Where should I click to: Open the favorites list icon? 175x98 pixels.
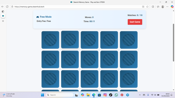click(x=158, y=7)
